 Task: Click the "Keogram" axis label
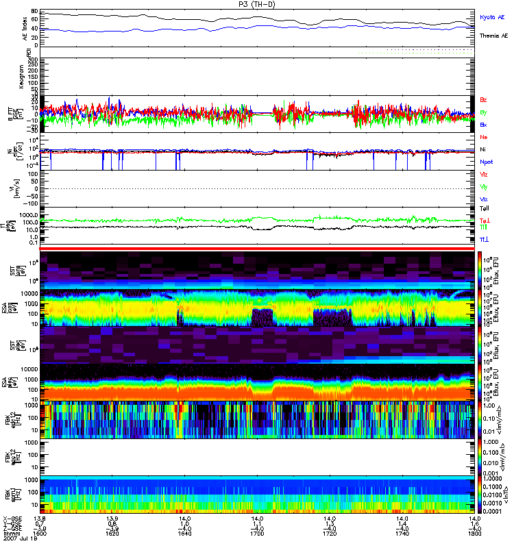pos(21,76)
